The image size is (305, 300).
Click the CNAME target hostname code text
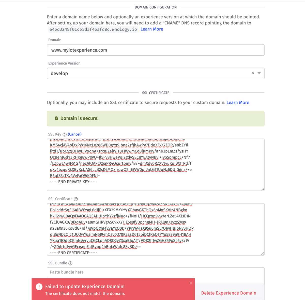[x=93, y=29]
